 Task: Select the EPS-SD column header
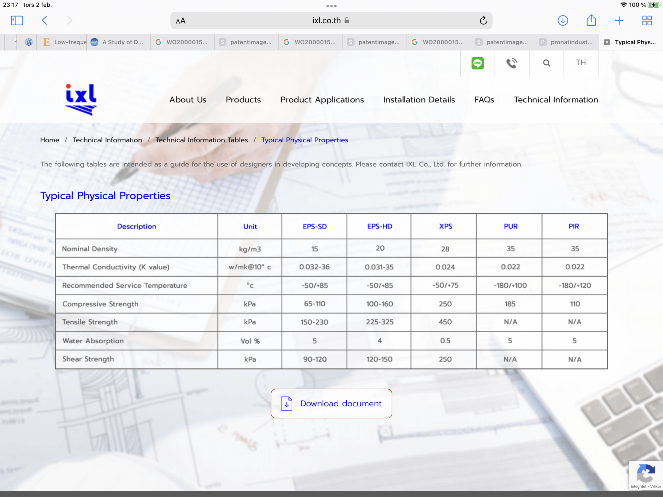point(314,226)
